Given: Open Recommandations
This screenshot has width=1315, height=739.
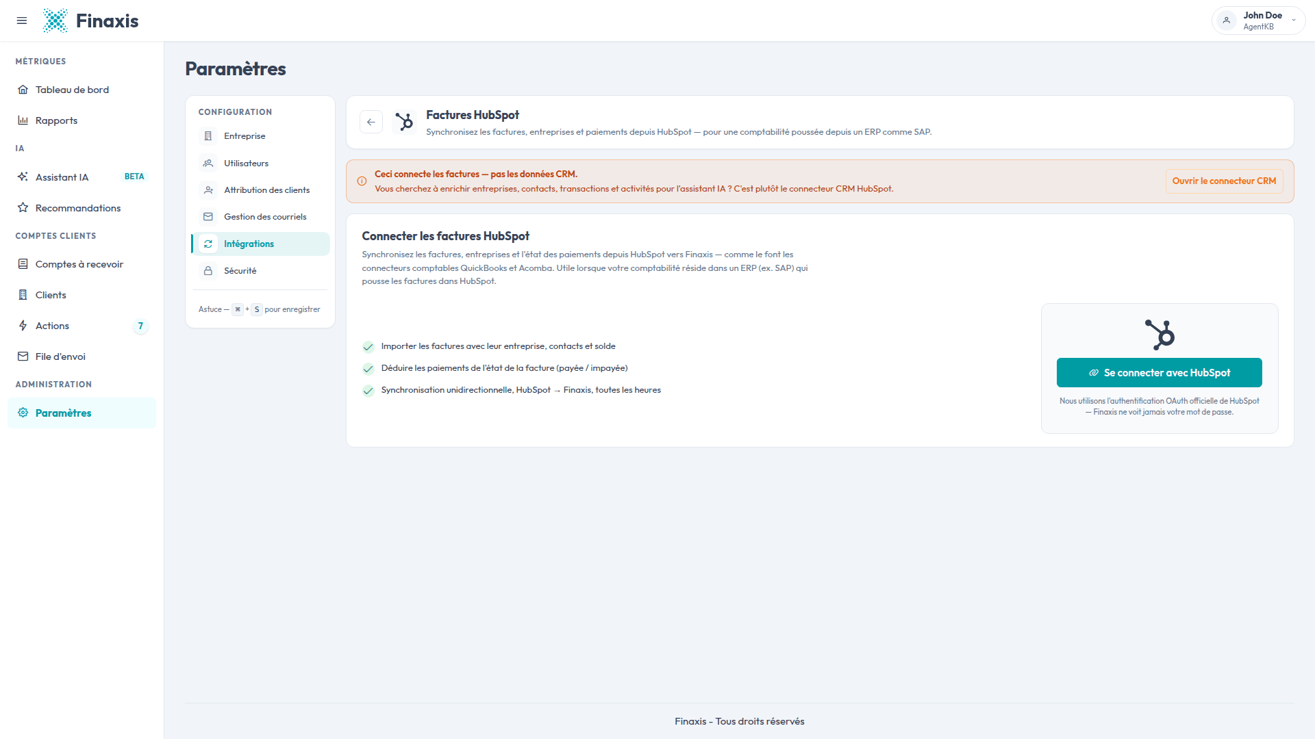Looking at the screenshot, I should (82, 207).
